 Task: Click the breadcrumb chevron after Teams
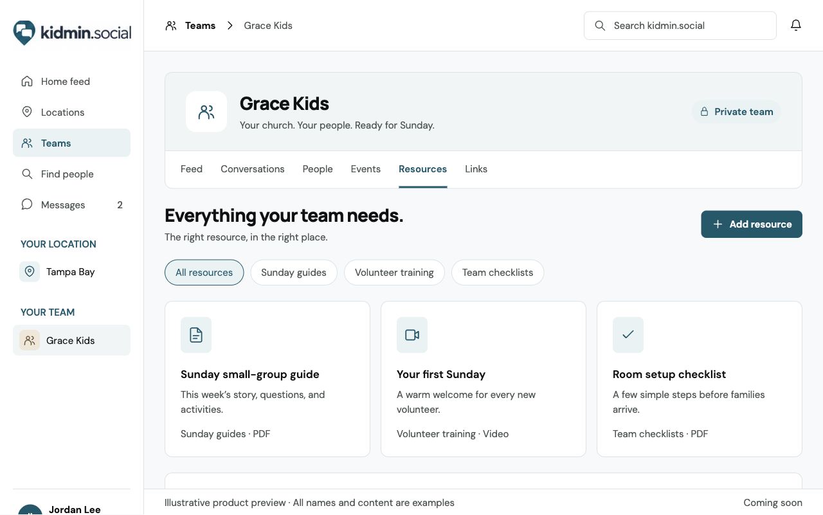click(x=230, y=26)
